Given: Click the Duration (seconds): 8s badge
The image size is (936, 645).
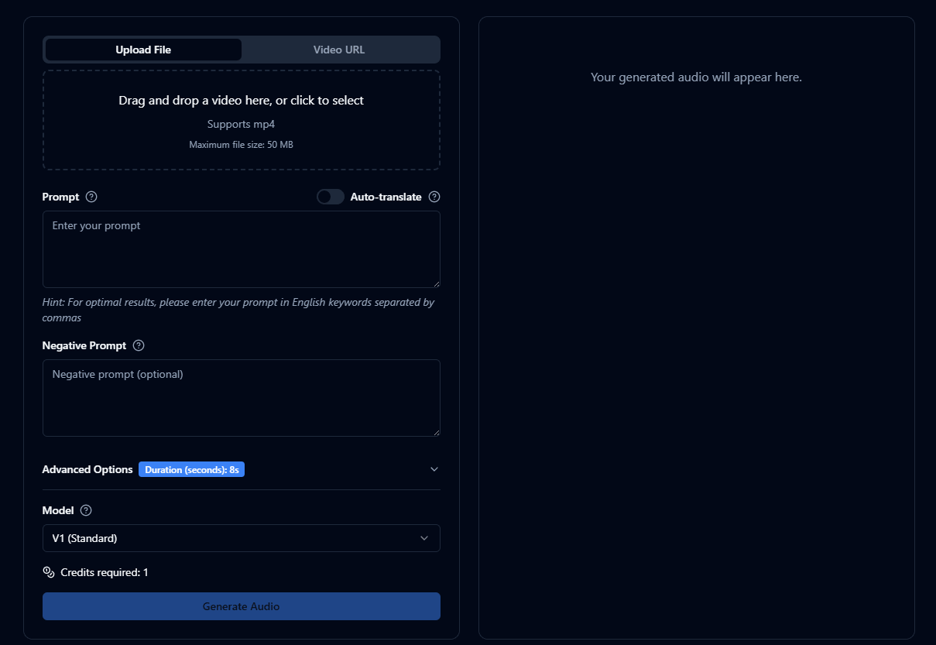Looking at the screenshot, I should (191, 469).
